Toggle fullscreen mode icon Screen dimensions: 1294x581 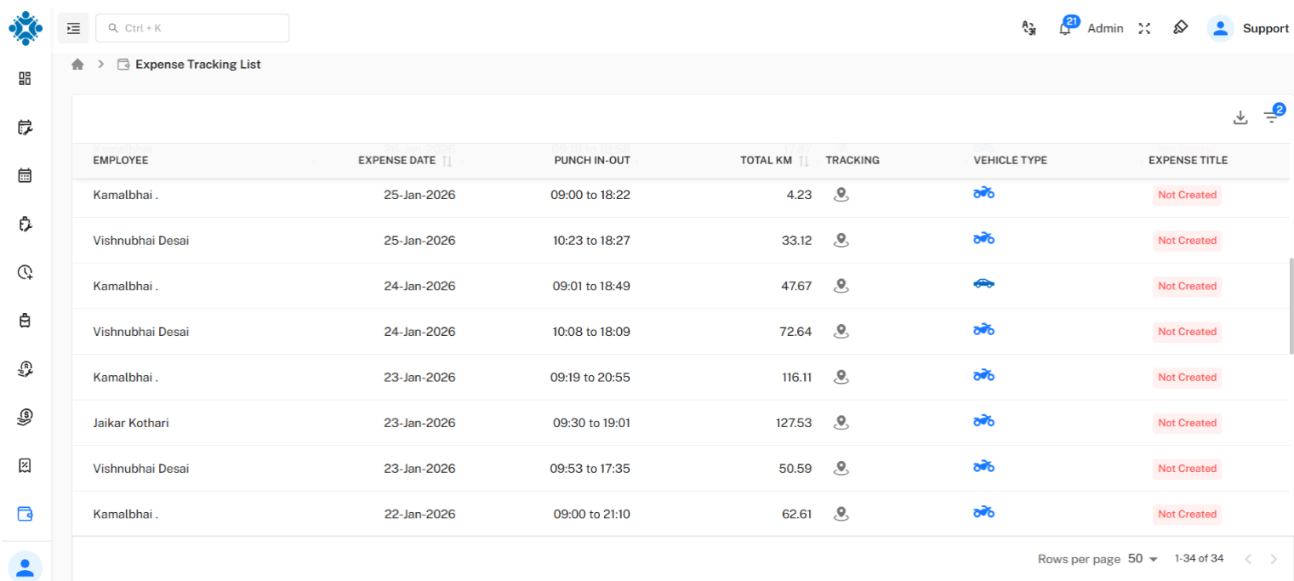point(1144,28)
